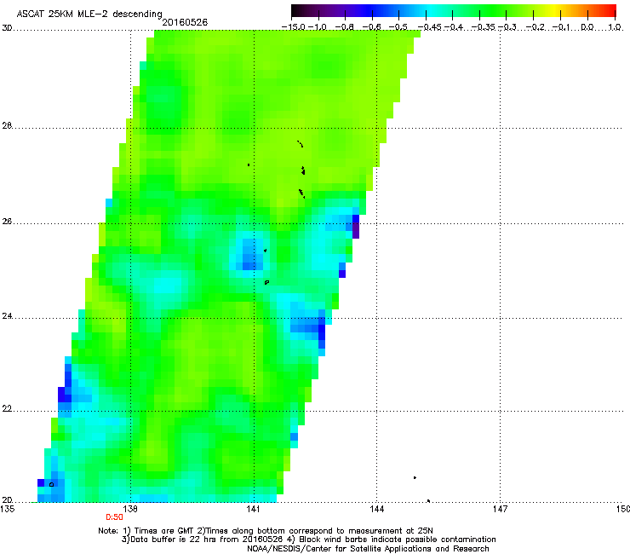Click the -0.8 color bar label
This screenshot has width=630, height=554.
pyautogui.click(x=345, y=27)
